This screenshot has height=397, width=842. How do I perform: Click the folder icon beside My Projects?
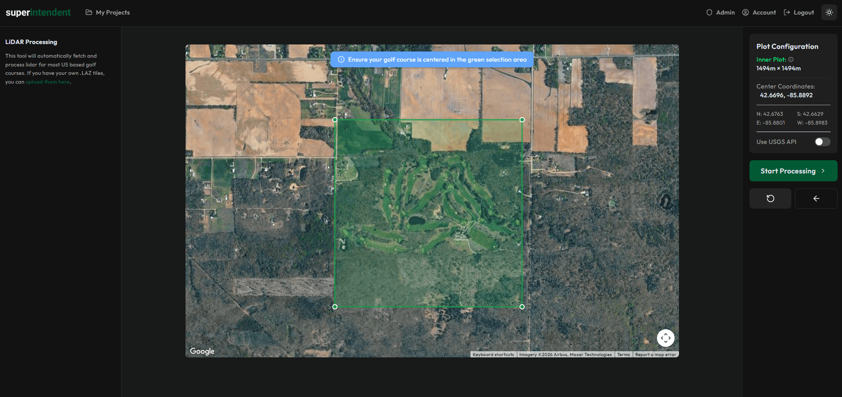pos(89,12)
